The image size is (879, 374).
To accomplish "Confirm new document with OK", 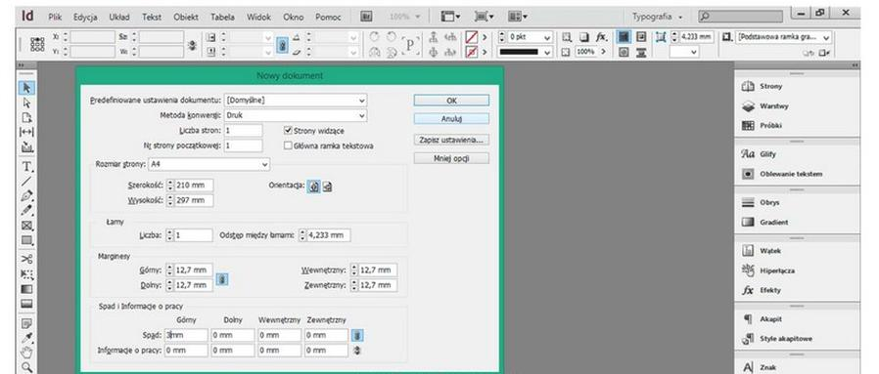I will pyautogui.click(x=451, y=100).
